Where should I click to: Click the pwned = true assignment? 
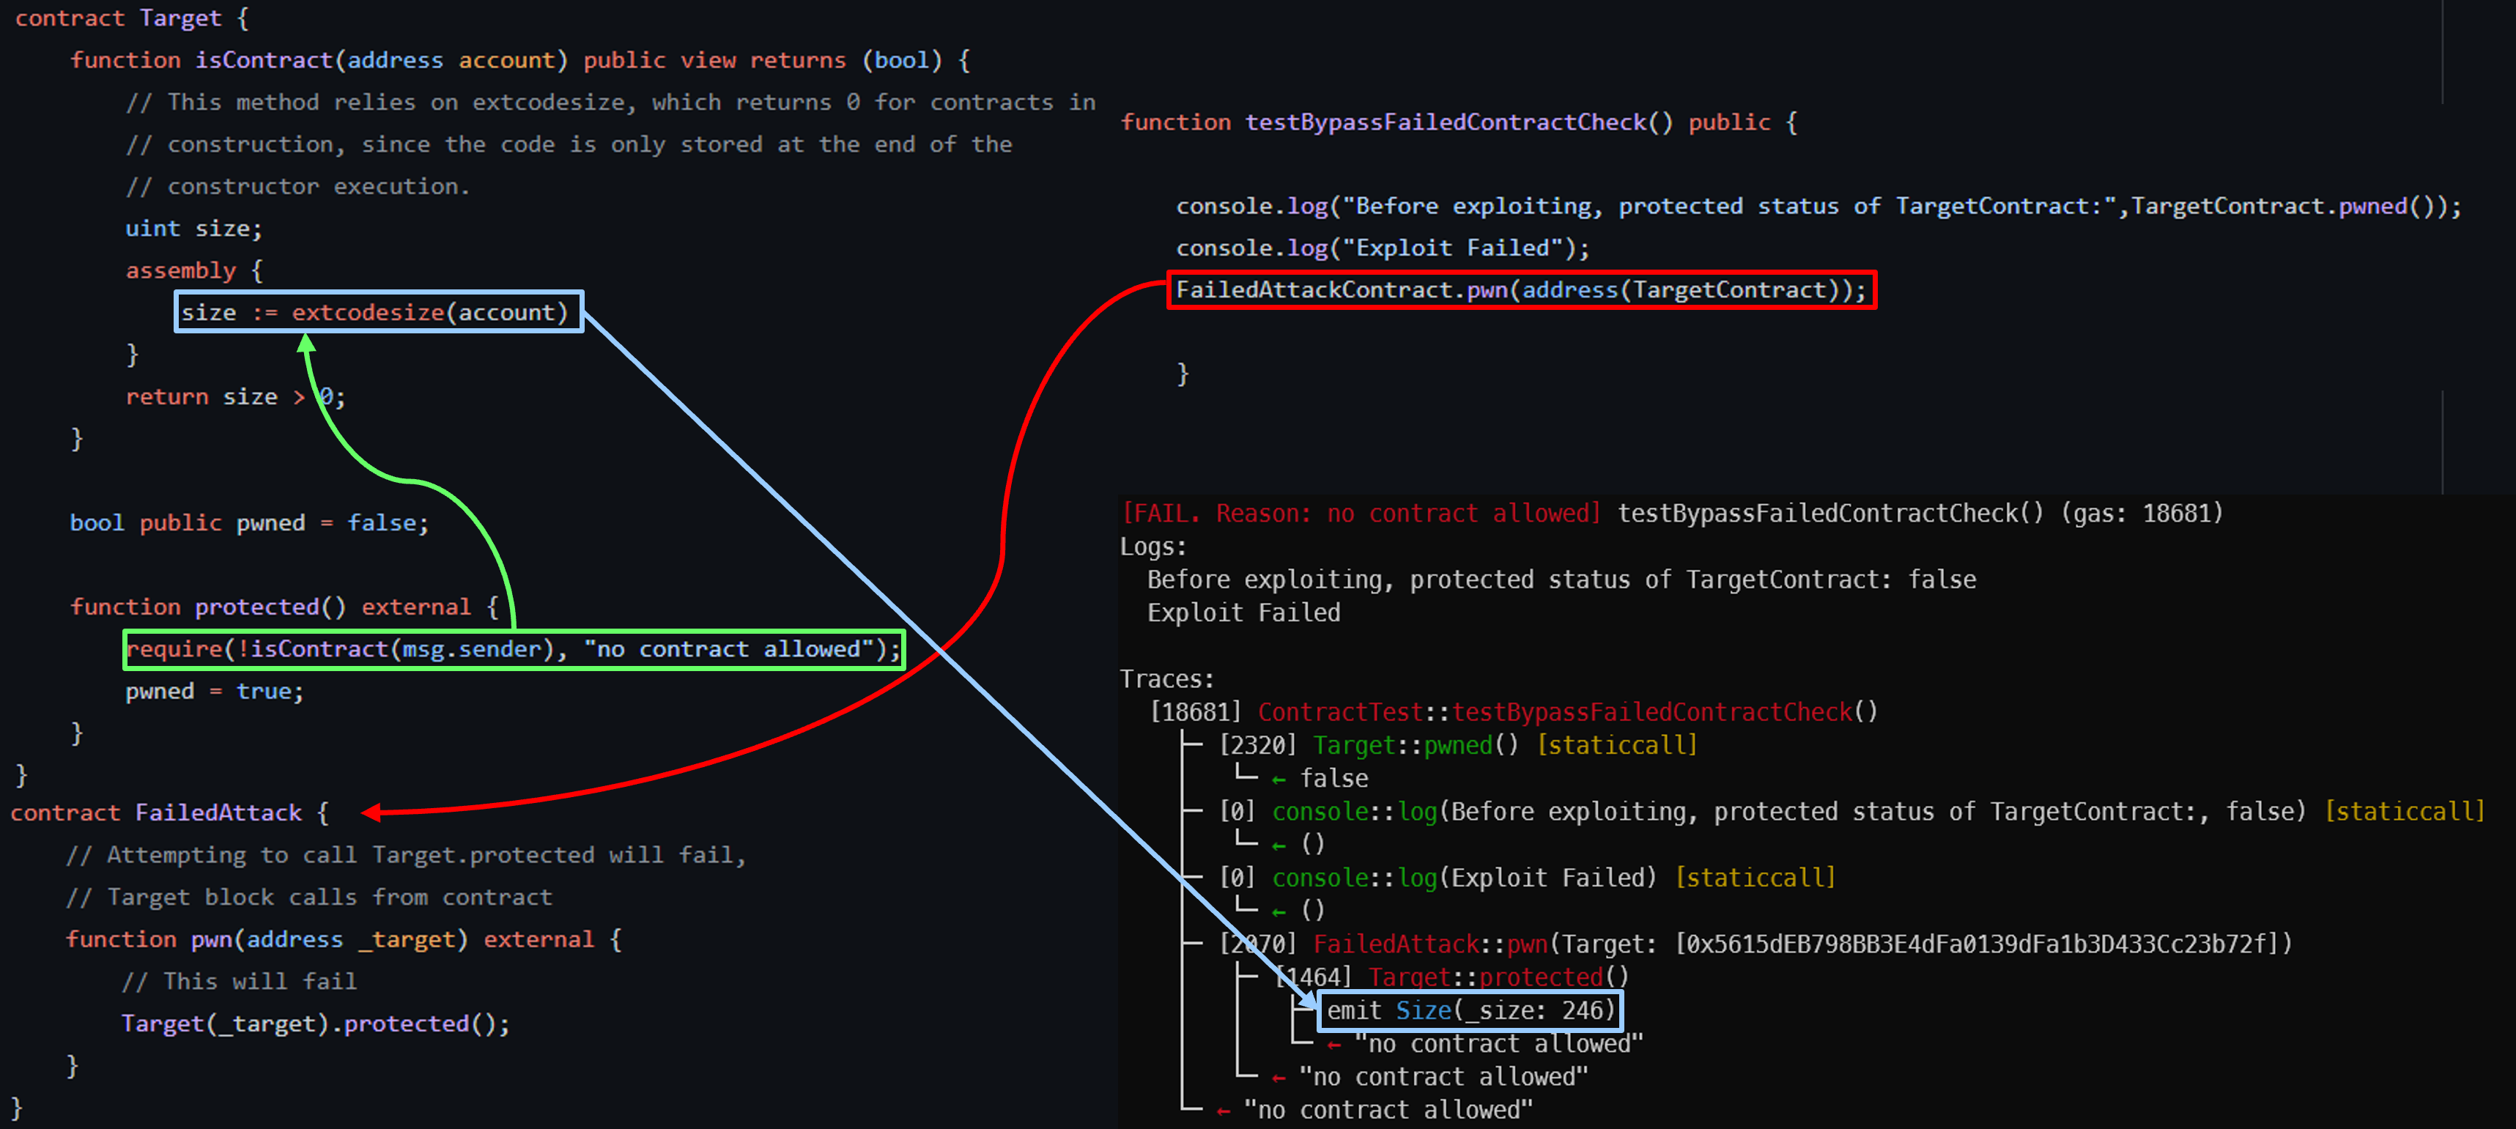coord(214,692)
